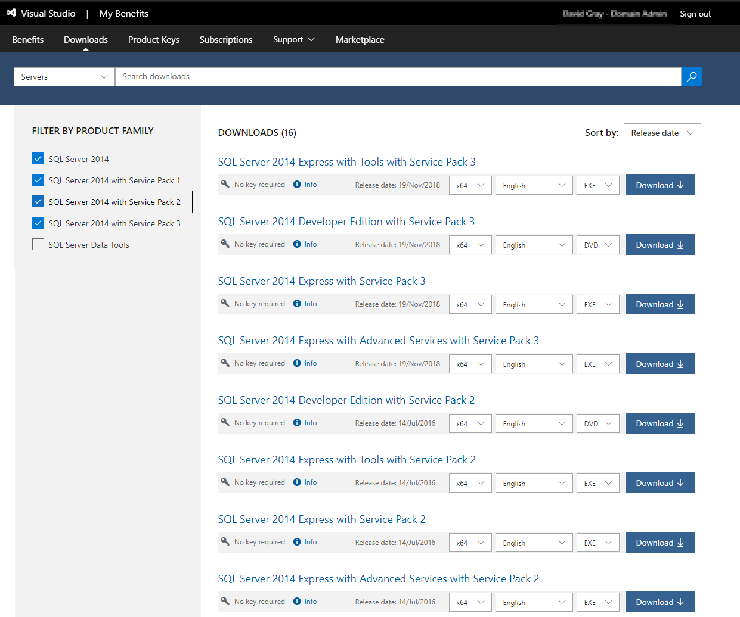Open x64 dropdown for Express with Service Pack 3
The image size is (740, 617).
(x=470, y=304)
